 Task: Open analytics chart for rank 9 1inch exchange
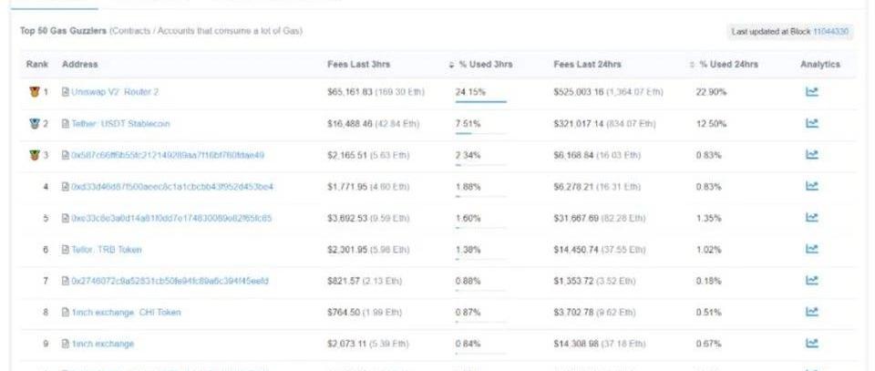tap(812, 344)
